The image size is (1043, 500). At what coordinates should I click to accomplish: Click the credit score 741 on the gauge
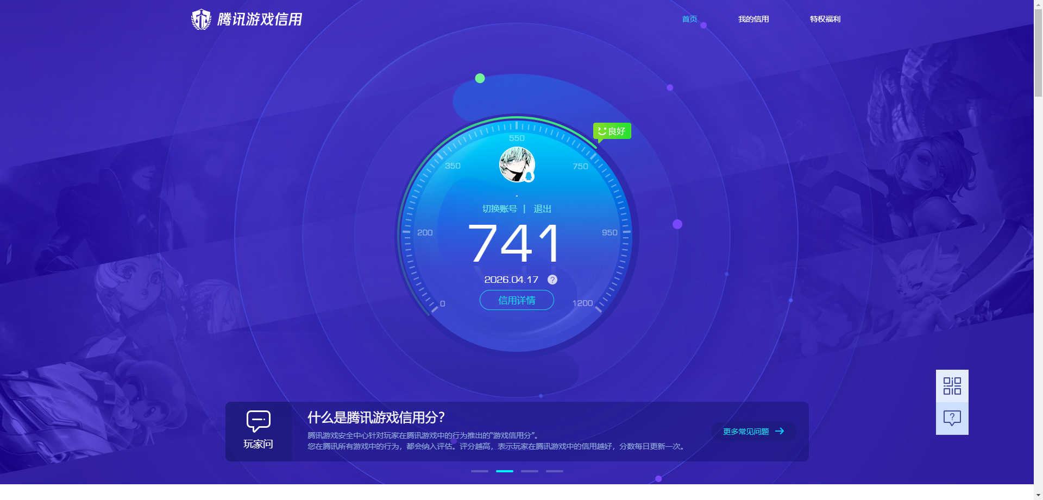[516, 244]
